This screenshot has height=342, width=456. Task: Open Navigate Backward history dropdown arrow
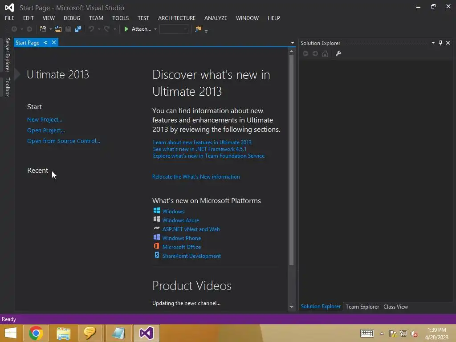tap(21, 29)
